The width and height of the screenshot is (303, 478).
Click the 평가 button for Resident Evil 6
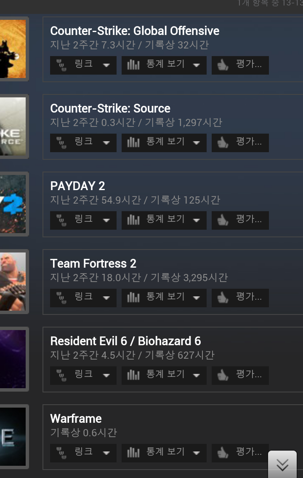tap(240, 375)
